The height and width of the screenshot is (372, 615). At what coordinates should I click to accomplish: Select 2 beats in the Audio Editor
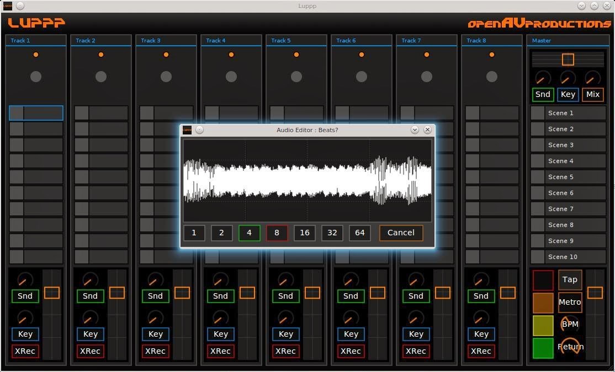click(221, 233)
